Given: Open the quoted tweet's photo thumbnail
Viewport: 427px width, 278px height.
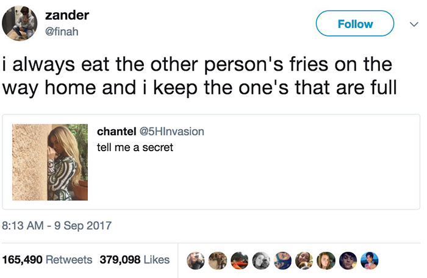Looking at the screenshot, I should (50, 162).
